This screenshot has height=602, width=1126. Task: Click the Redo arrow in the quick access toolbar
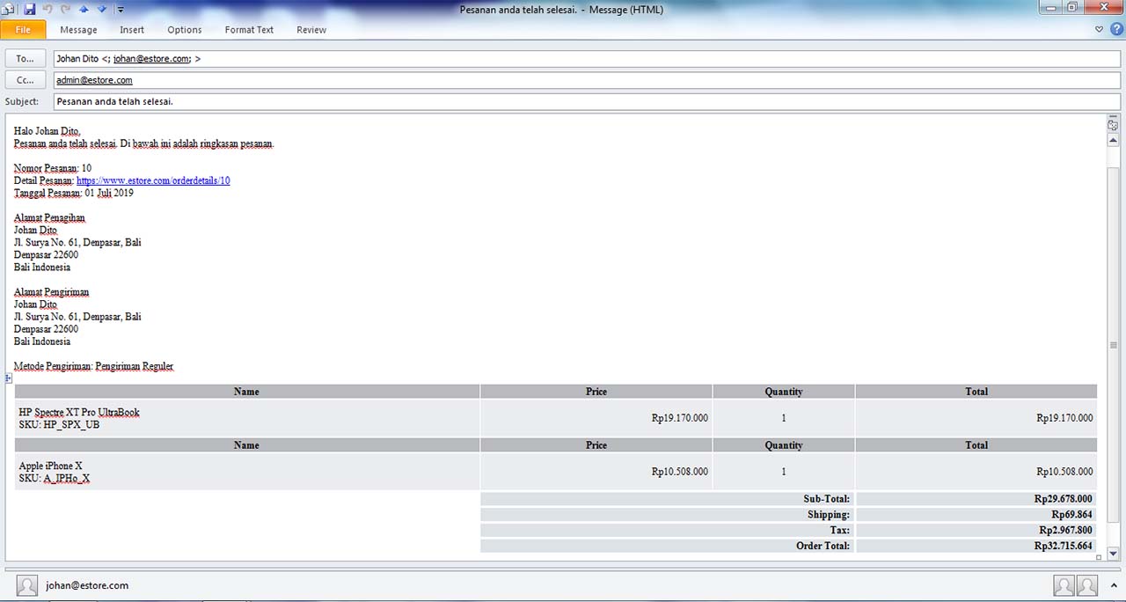(x=65, y=10)
